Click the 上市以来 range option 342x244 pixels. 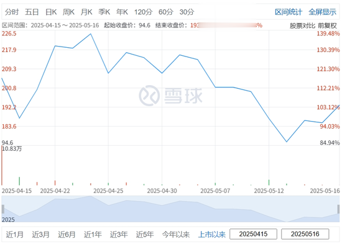click(x=212, y=235)
